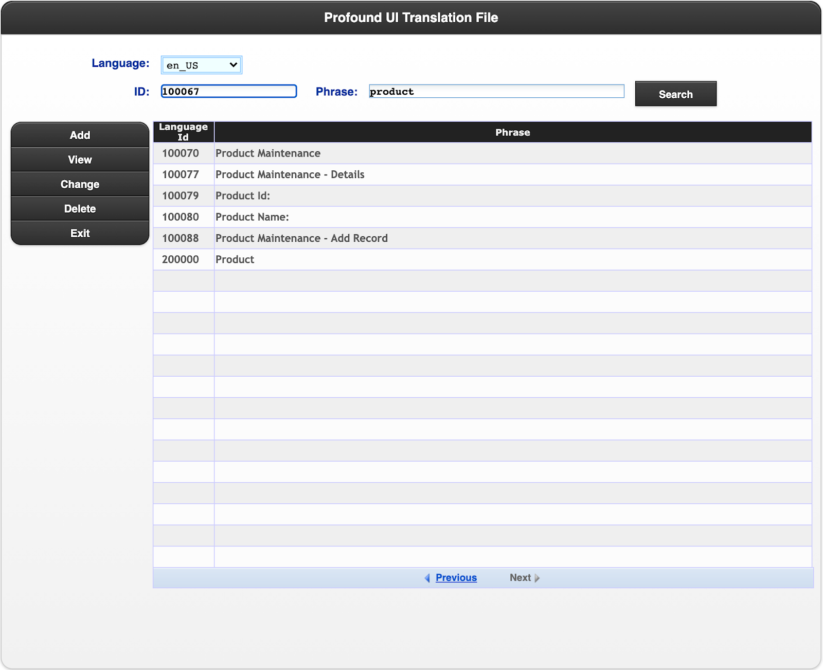The height and width of the screenshot is (670, 823).
Task: Go to the Previous page link
Action: tap(456, 577)
